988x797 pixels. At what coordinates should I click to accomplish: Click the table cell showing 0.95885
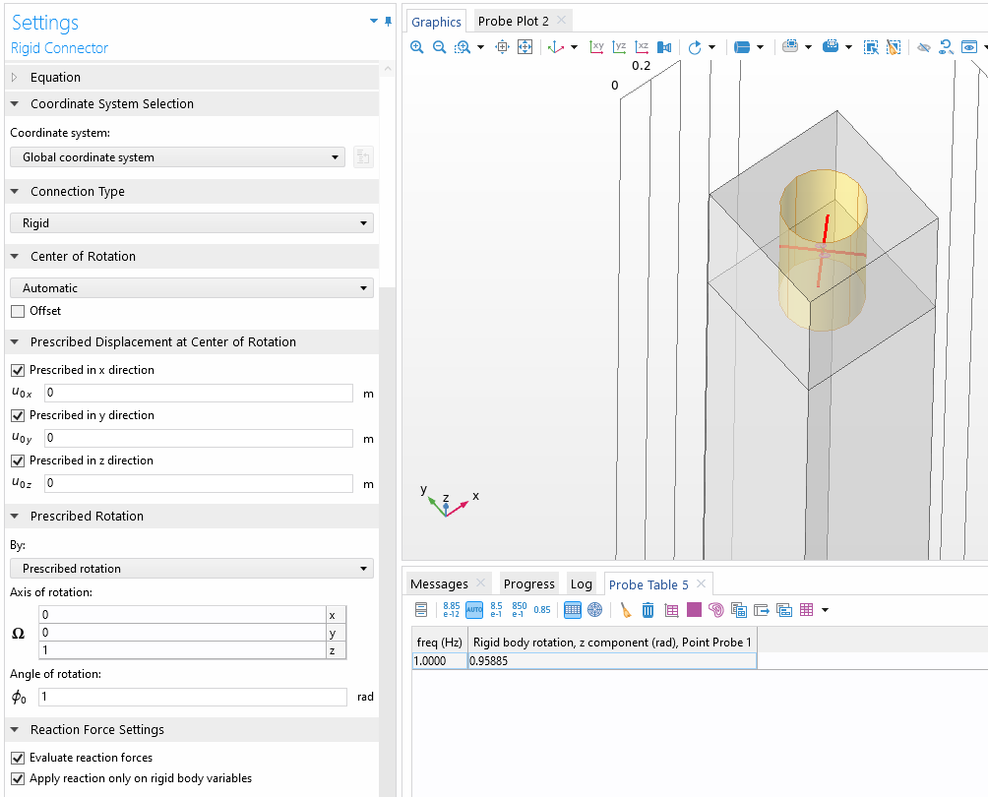[612, 661]
